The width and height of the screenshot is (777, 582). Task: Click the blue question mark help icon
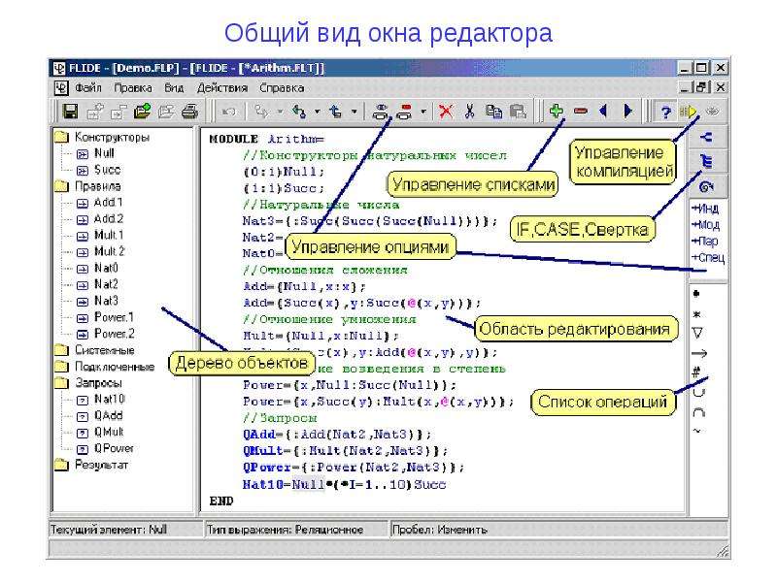(665, 112)
